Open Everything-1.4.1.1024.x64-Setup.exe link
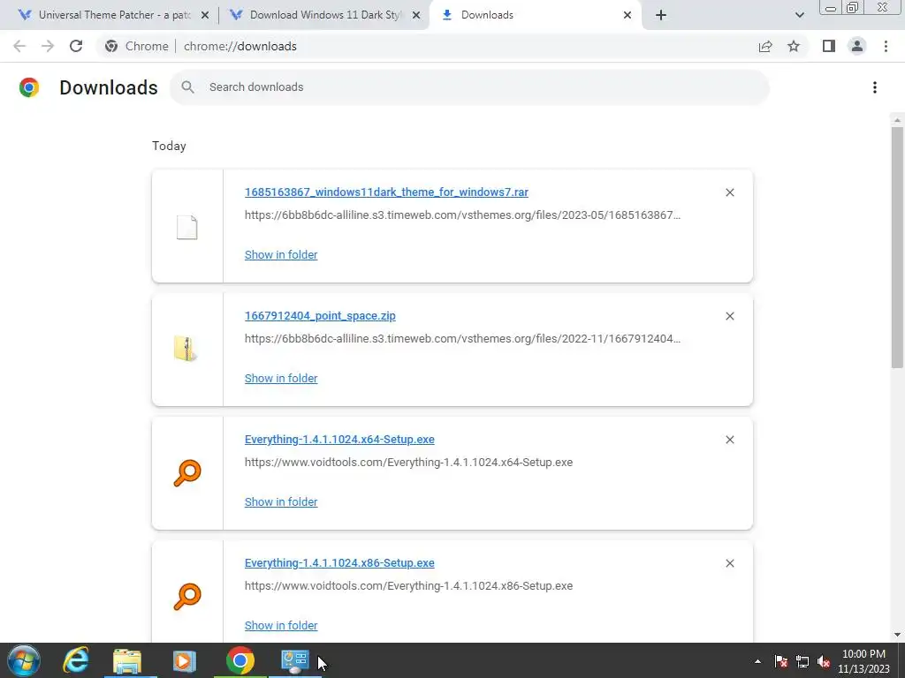This screenshot has height=678, width=905. coord(339,440)
